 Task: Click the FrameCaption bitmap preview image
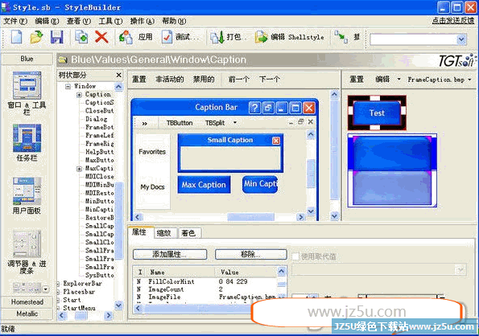pyautogui.click(x=392, y=170)
